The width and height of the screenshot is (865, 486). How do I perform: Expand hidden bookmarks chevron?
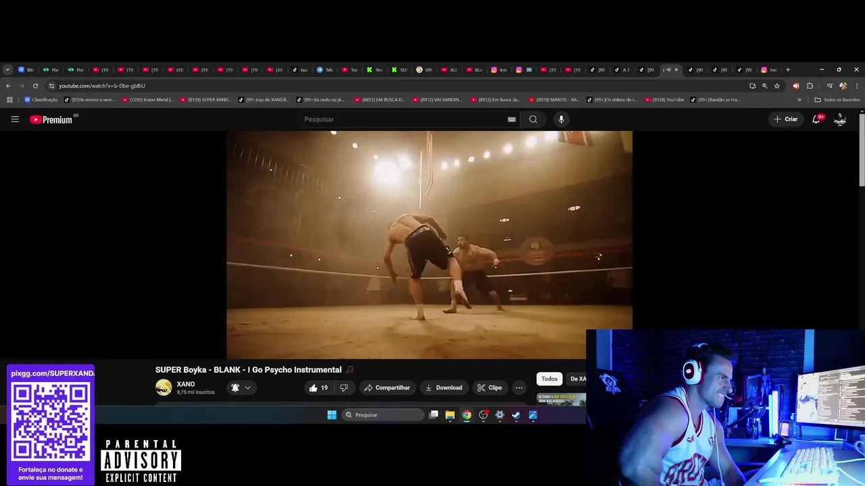799,100
